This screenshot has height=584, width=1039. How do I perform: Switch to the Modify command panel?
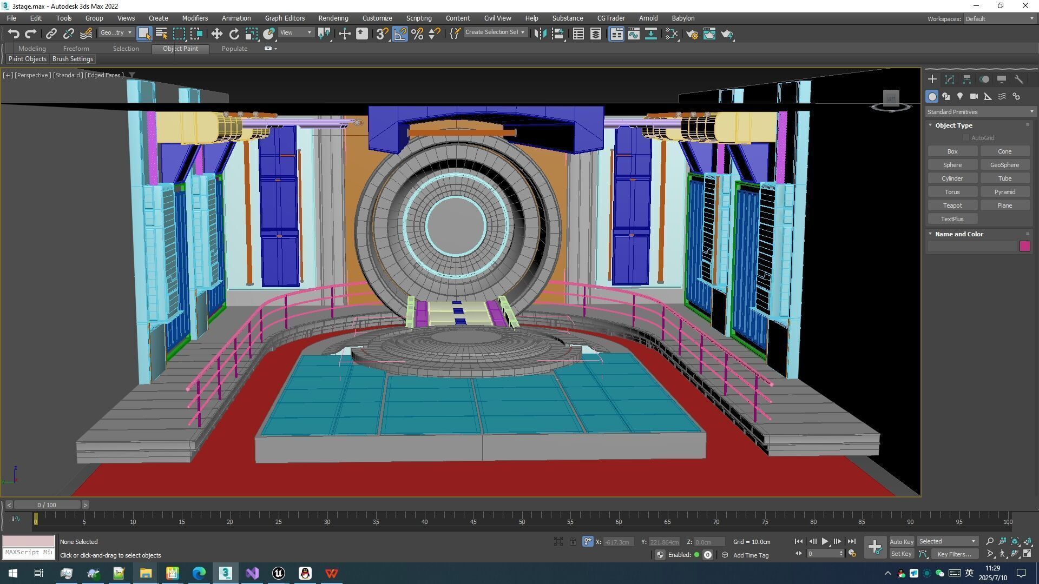pos(950,79)
